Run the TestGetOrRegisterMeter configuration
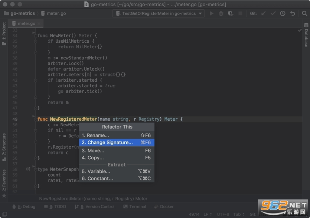Screen dimensions: 310x218 coord(212,13)
